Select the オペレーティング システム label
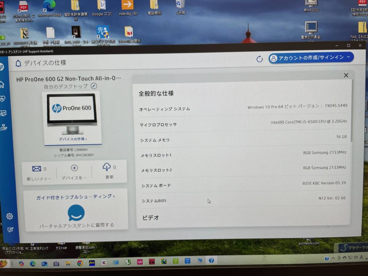 (x=165, y=109)
